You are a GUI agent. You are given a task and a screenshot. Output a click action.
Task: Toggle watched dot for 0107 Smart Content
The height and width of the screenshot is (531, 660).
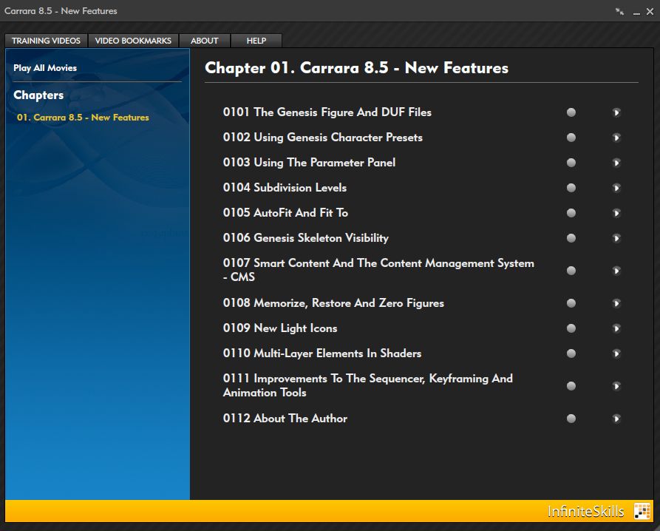(571, 271)
